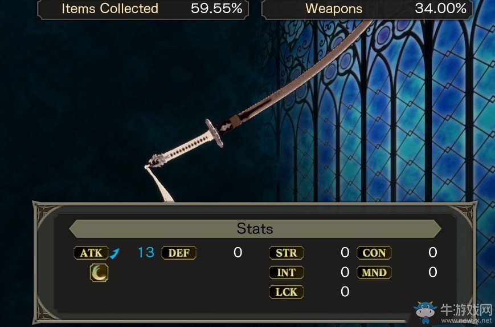The height and width of the screenshot is (327, 495).
Task: Click the crescent moon attribute icon
Action: point(99,273)
